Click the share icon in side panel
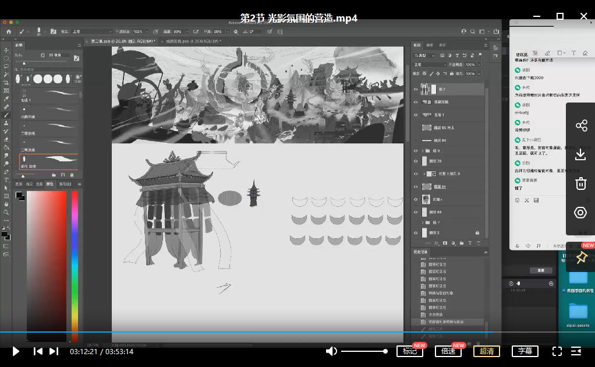 point(580,126)
